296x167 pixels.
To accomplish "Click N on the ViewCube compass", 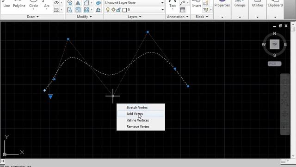I will pyautogui.click(x=274, y=34).
